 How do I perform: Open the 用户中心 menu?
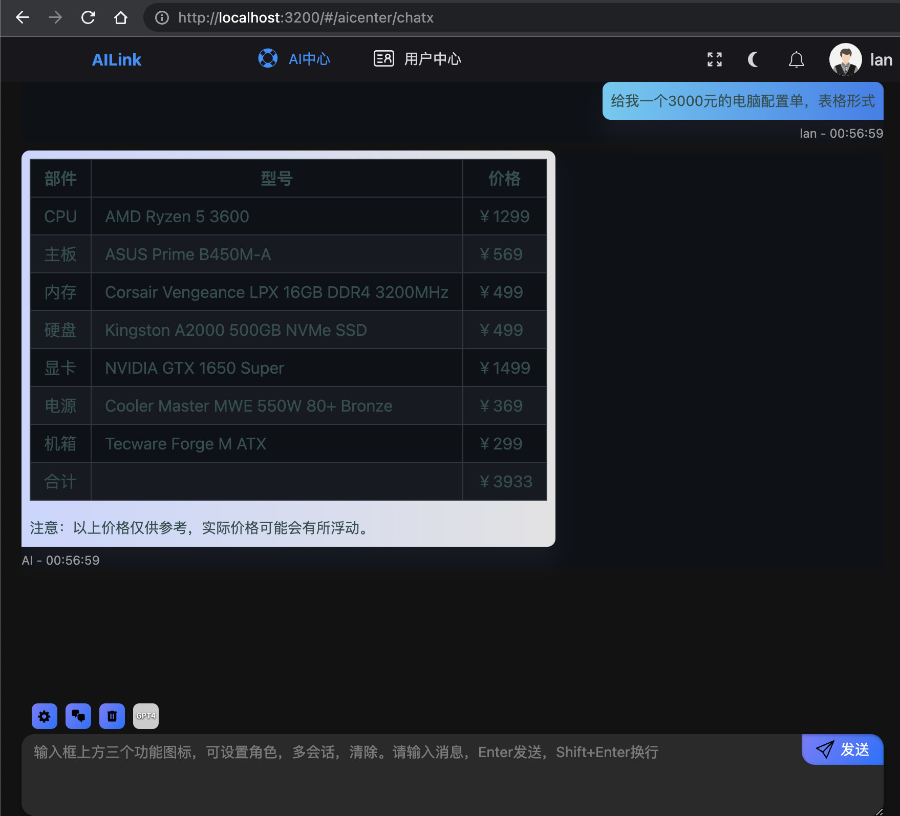click(x=418, y=59)
